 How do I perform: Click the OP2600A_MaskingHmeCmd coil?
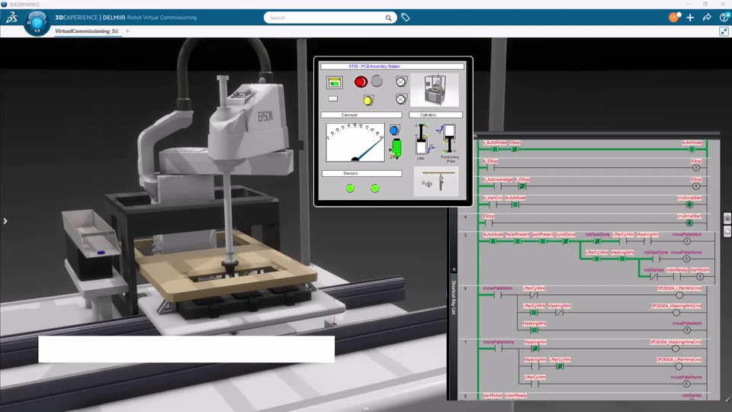[x=675, y=349]
